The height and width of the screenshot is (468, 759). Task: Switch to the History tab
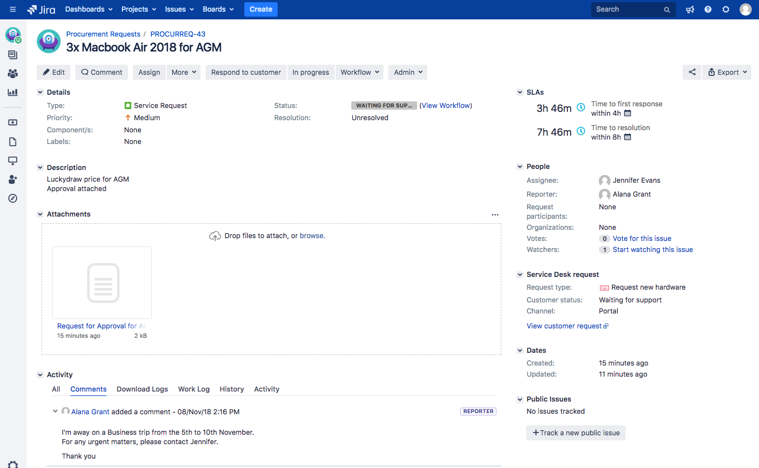pyautogui.click(x=232, y=389)
